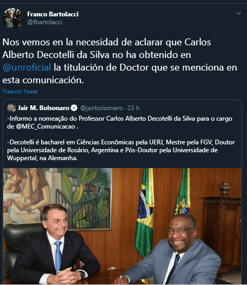Expand the tweet options chevron
The width and height of the screenshot is (247, 285).
[x=239, y=13]
